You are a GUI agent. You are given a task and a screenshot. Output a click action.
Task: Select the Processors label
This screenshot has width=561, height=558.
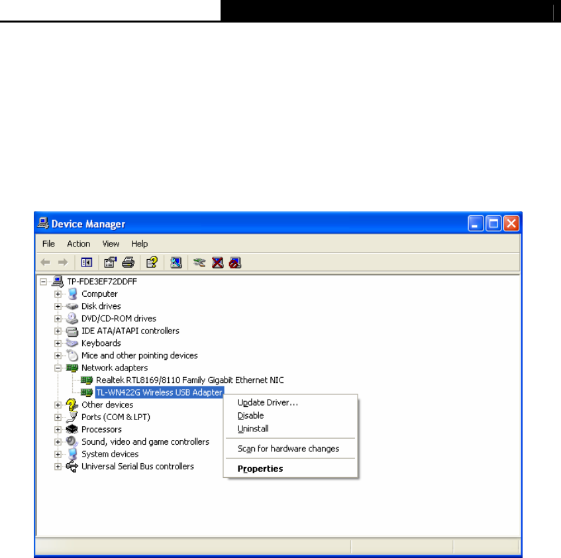[101, 429]
